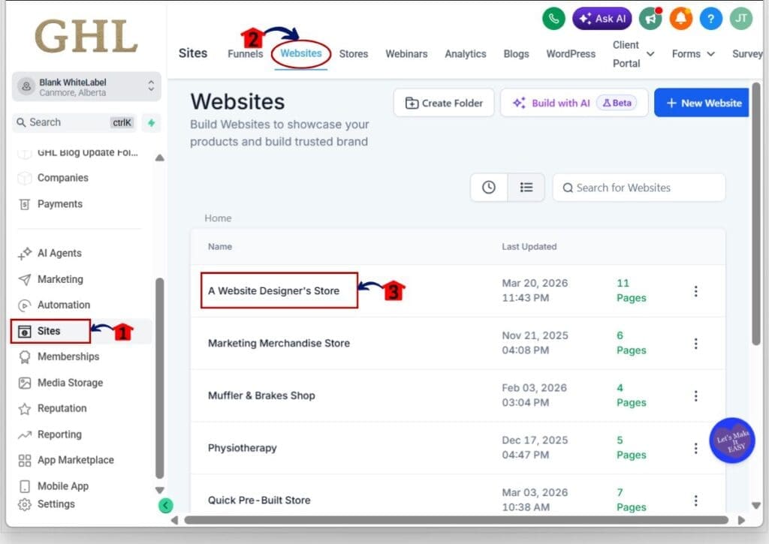Image resolution: width=769 pixels, height=544 pixels.
Task: Click the blue help question mark icon
Action: tap(711, 19)
